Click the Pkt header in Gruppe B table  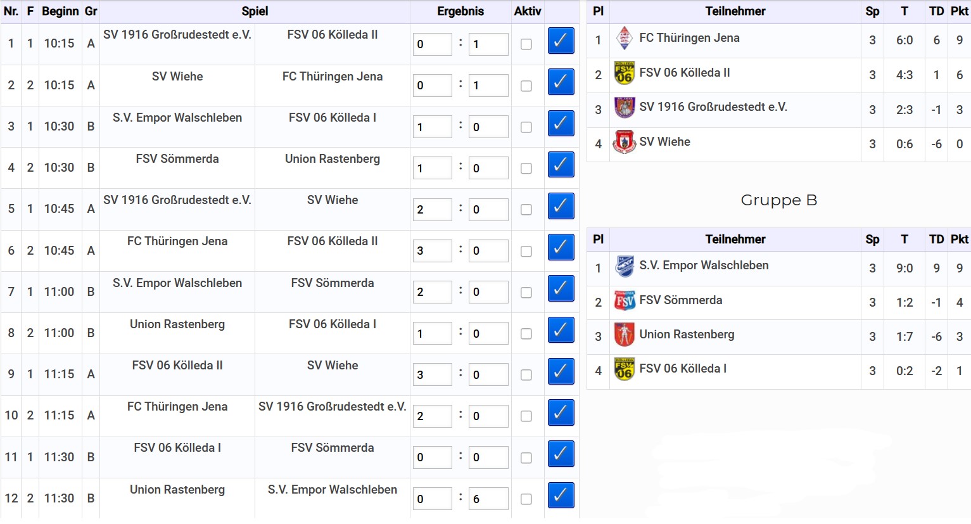pyautogui.click(x=959, y=240)
